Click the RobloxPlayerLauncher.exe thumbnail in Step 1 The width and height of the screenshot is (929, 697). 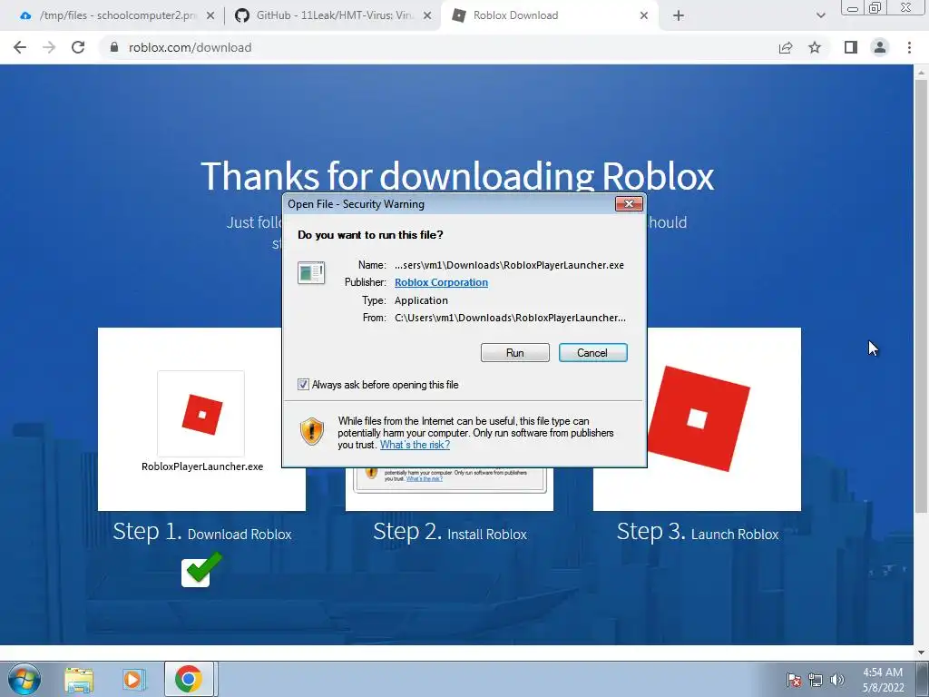pyautogui.click(x=200, y=414)
